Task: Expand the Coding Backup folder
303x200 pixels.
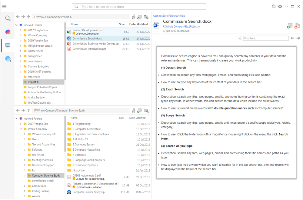Action: coord(25,191)
